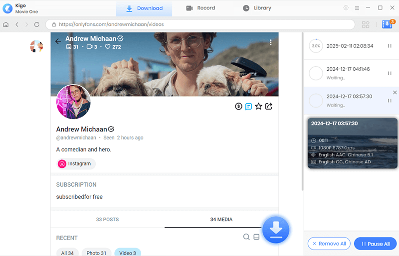Click the page vertical scrollbar
The width and height of the screenshot is (399, 256).
click(x=302, y=112)
